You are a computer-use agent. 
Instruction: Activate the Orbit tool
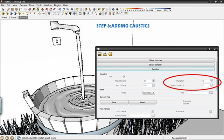60,9
